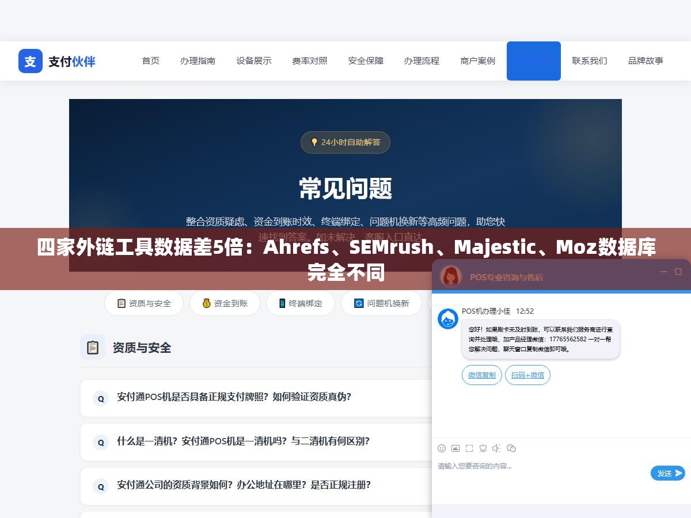Click the 支付伙伴 brand name text
This screenshot has height=518, width=691.
tap(72, 62)
